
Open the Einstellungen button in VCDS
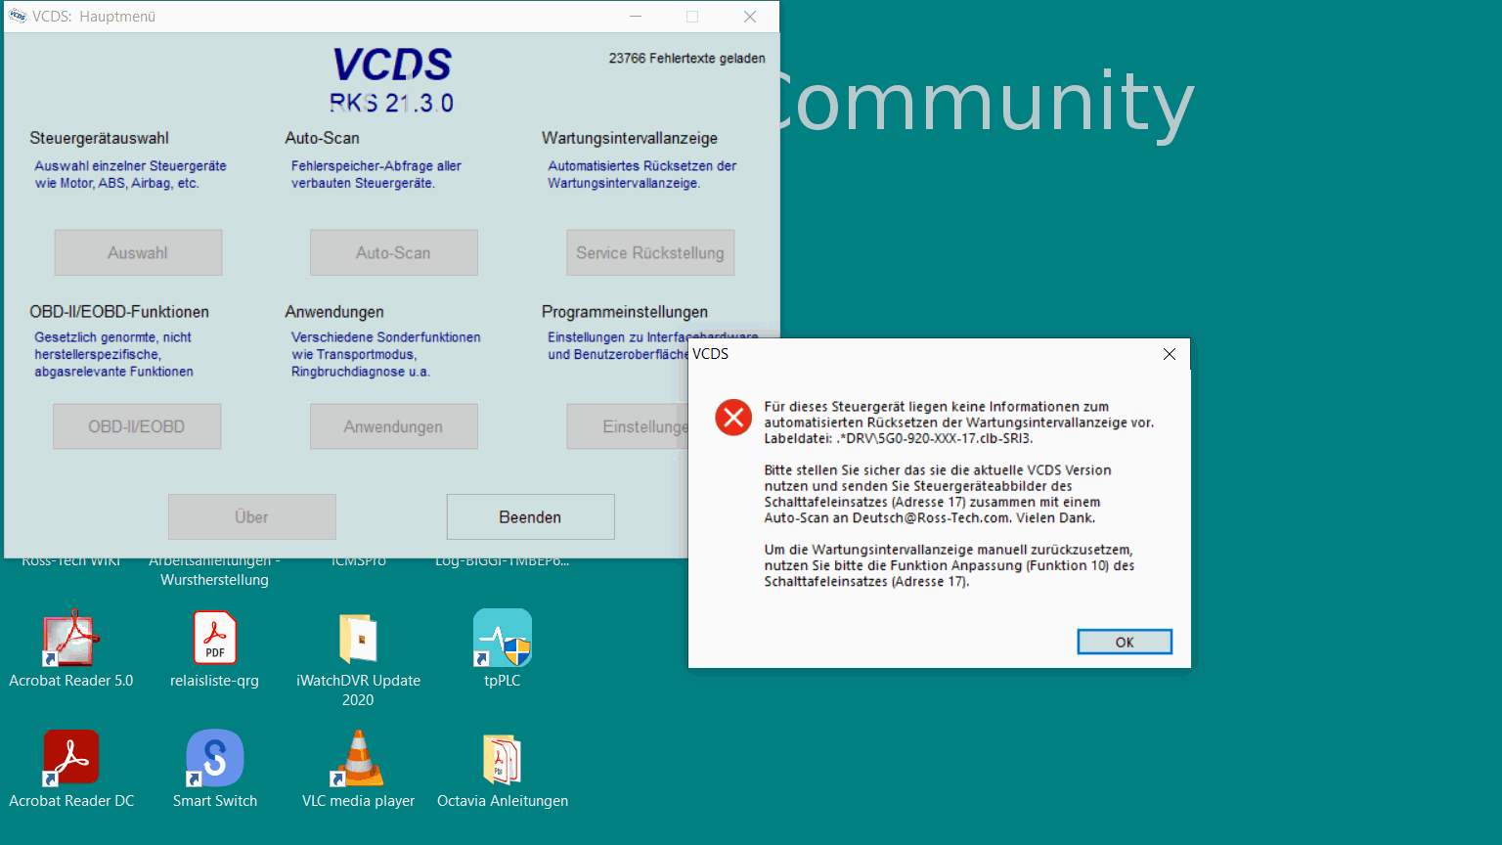628,426
